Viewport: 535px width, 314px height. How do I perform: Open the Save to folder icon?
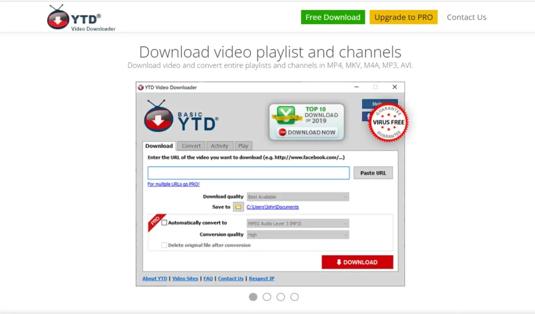[238, 207]
